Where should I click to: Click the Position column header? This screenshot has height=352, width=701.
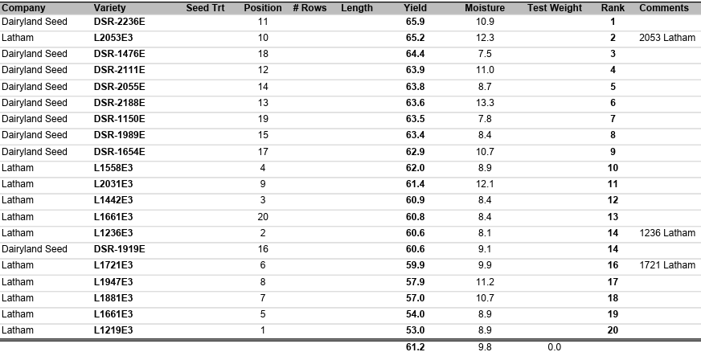pos(263,8)
